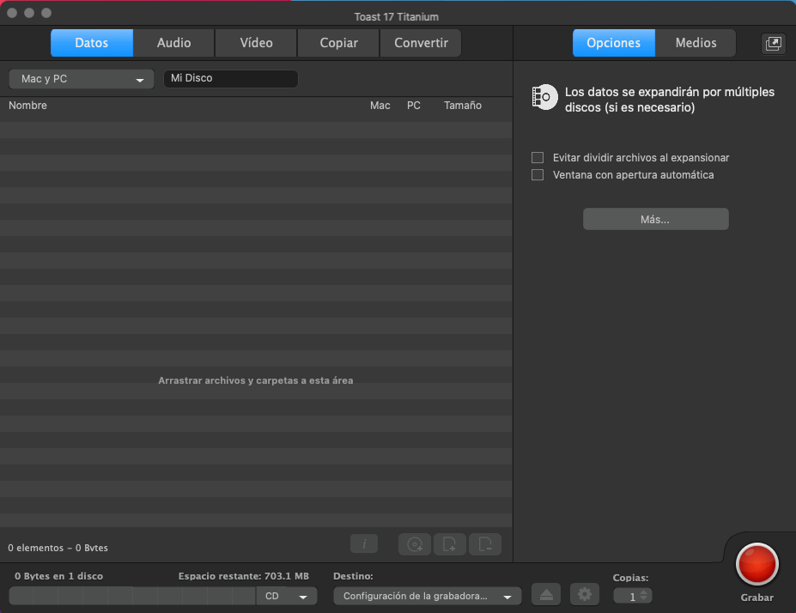
Task: Switch to the Datos tab
Action: [92, 43]
